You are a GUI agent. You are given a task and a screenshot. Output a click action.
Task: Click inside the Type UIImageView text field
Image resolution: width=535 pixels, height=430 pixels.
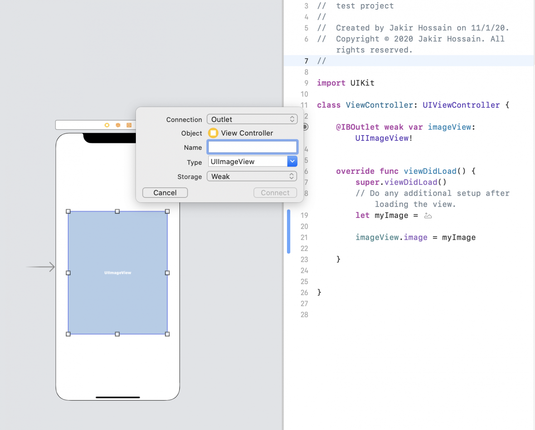coord(248,162)
